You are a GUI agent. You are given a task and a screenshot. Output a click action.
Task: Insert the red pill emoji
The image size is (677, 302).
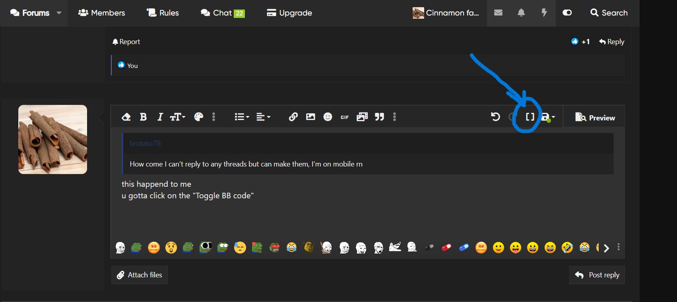(446, 247)
